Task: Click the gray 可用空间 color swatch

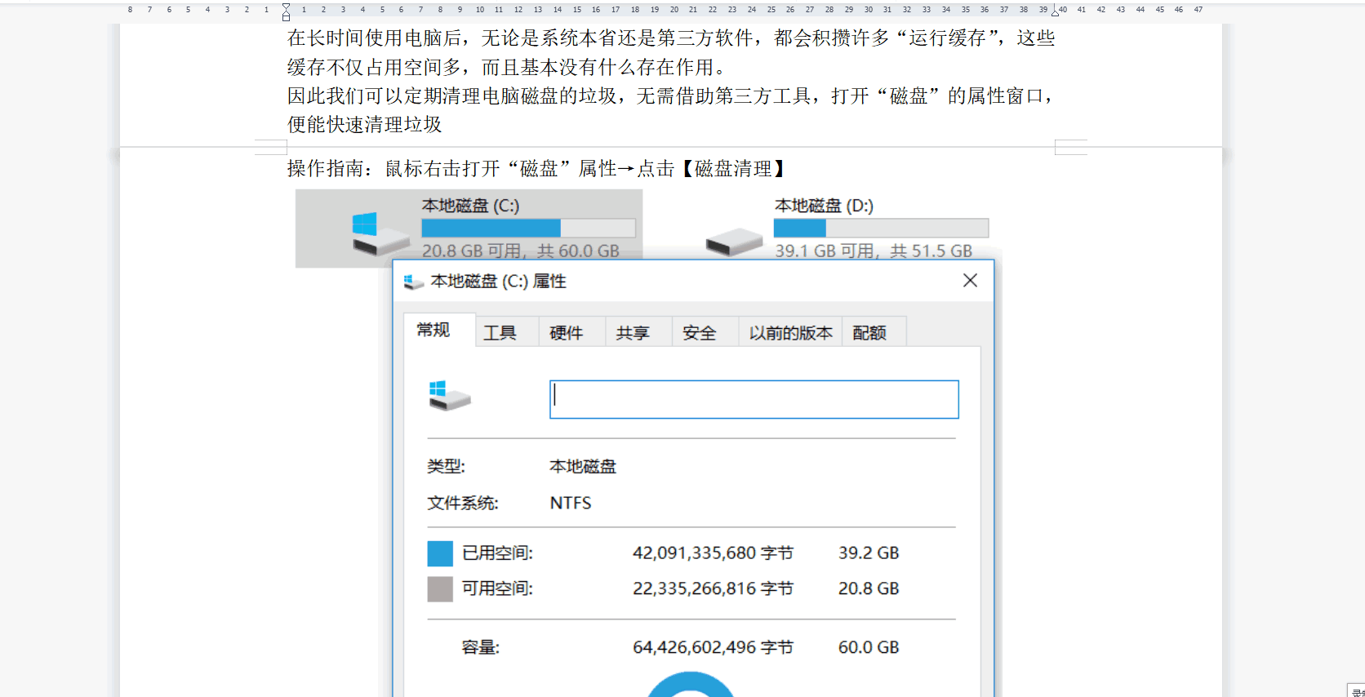Action: click(x=440, y=589)
